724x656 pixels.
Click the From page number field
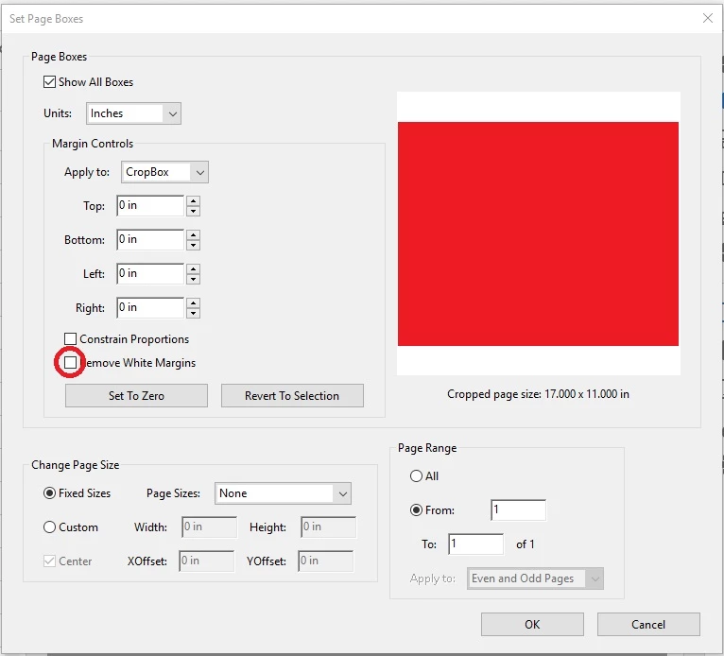[519, 510]
